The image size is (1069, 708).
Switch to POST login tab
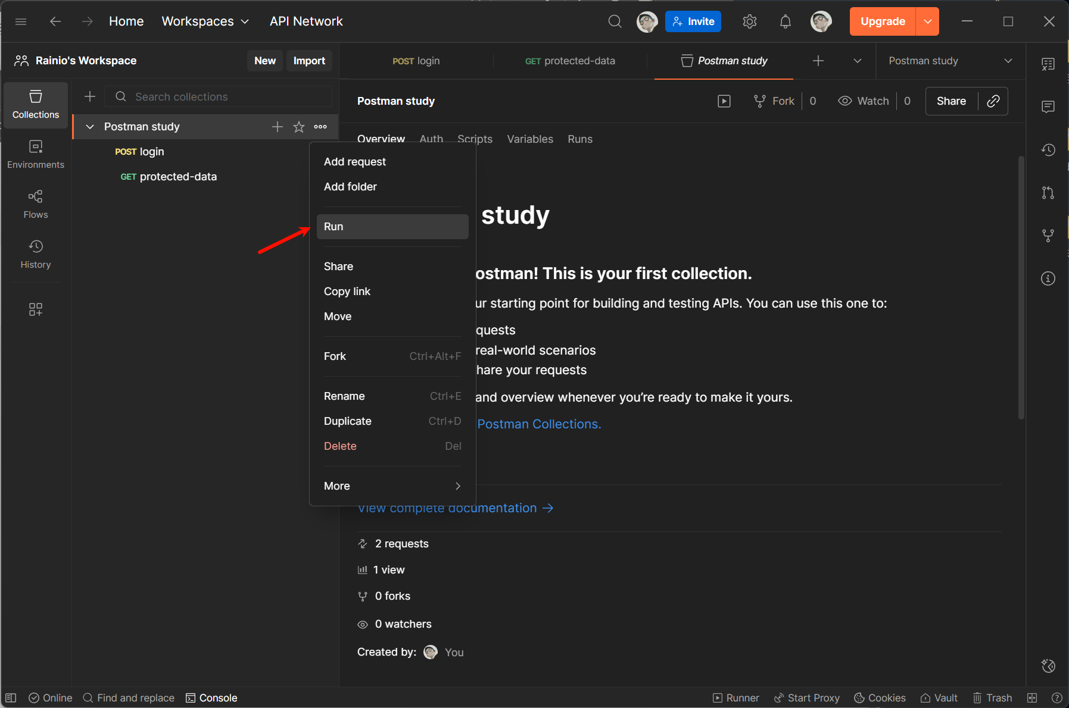(x=416, y=61)
